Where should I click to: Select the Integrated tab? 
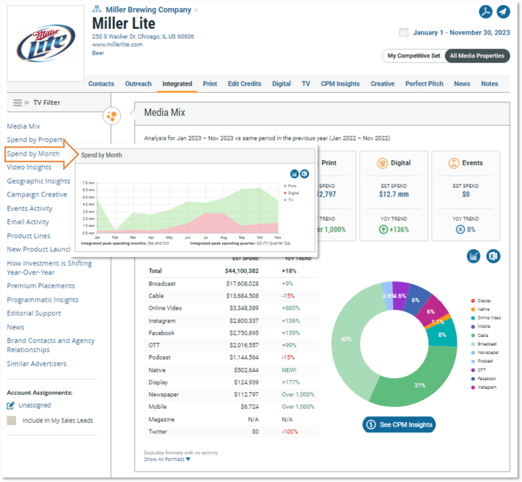(x=177, y=84)
